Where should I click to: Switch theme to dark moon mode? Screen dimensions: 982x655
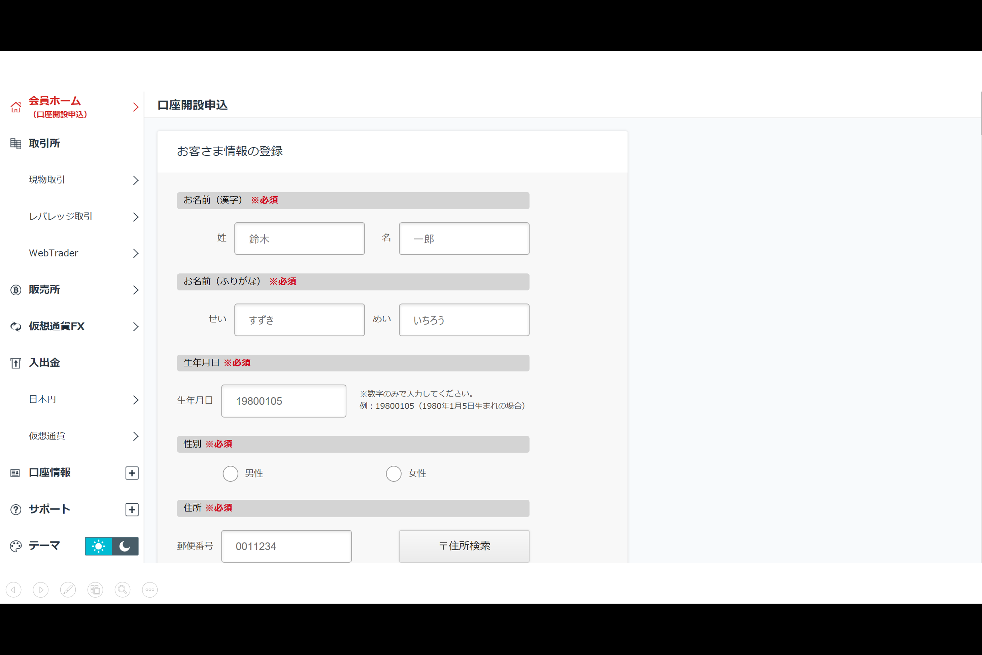tap(125, 546)
